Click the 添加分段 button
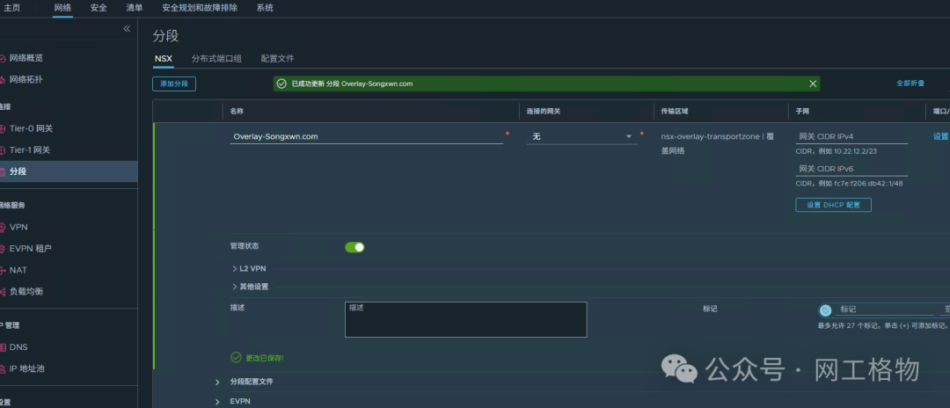 [x=174, y=84]
